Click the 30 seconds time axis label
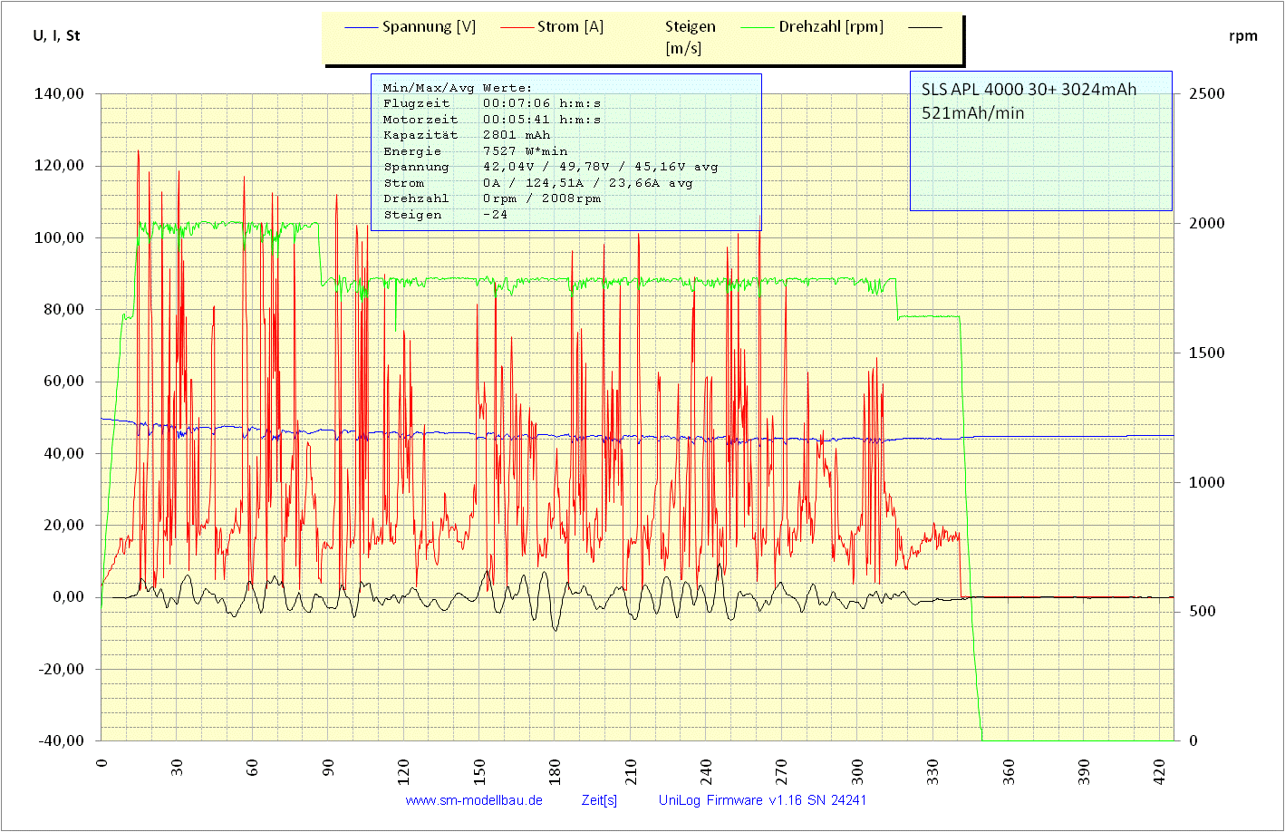Image resolution: width=1285 pixels, height=832 pixels. pyautogui.click(x=178, y=768)
